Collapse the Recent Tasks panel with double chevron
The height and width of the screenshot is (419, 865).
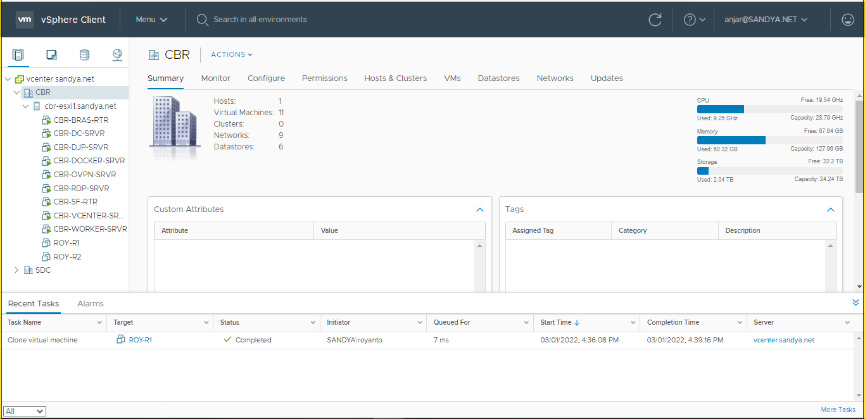[x=856, y=303]
